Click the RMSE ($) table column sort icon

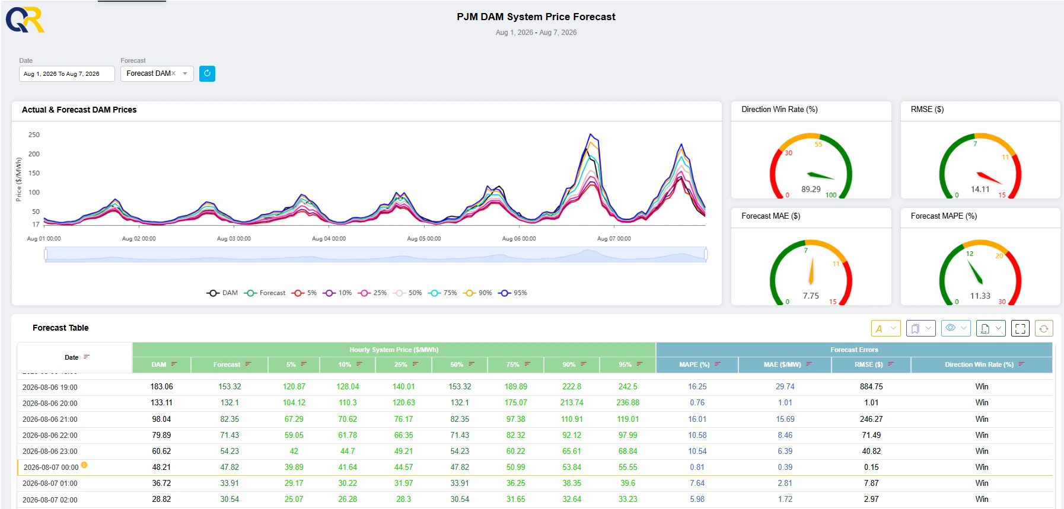[x=891, y=364]
